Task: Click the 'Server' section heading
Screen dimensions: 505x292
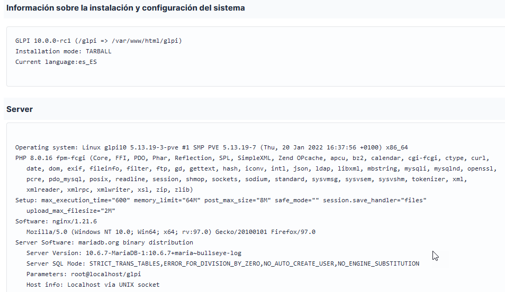Action: 20,109
